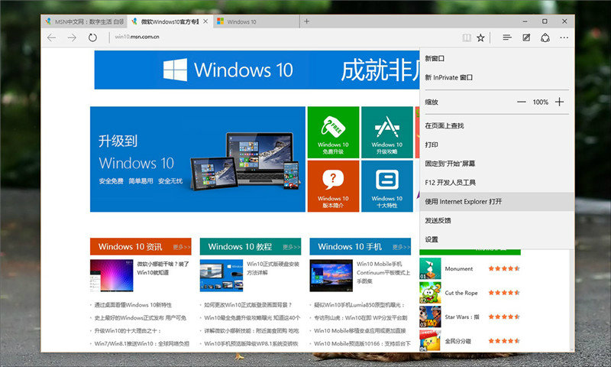
Task: Open the Windows 10 资讯 section header
Action: [130, 247]
